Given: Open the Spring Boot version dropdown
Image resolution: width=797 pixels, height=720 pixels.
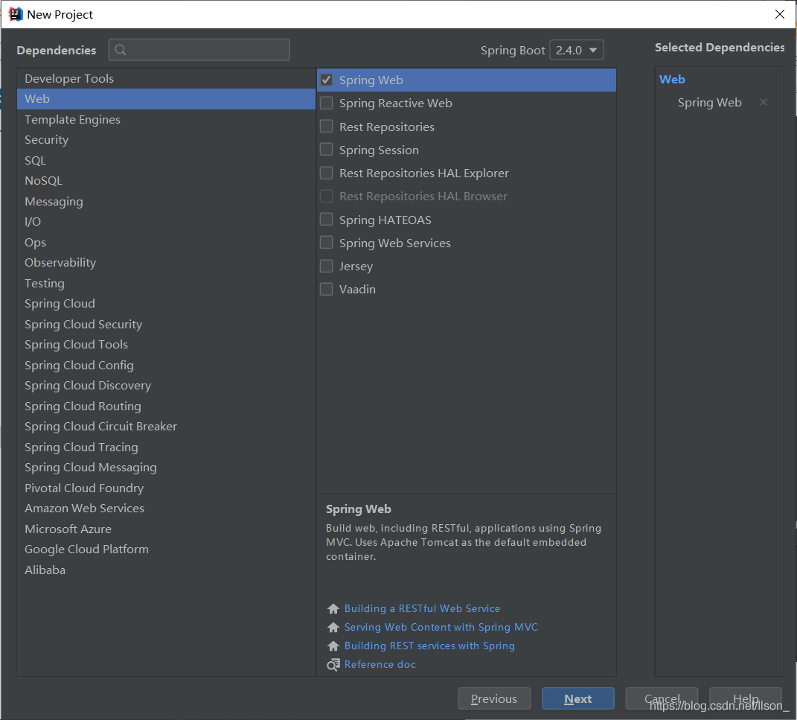Looking at the screenshot, I should tap(576, 51).
